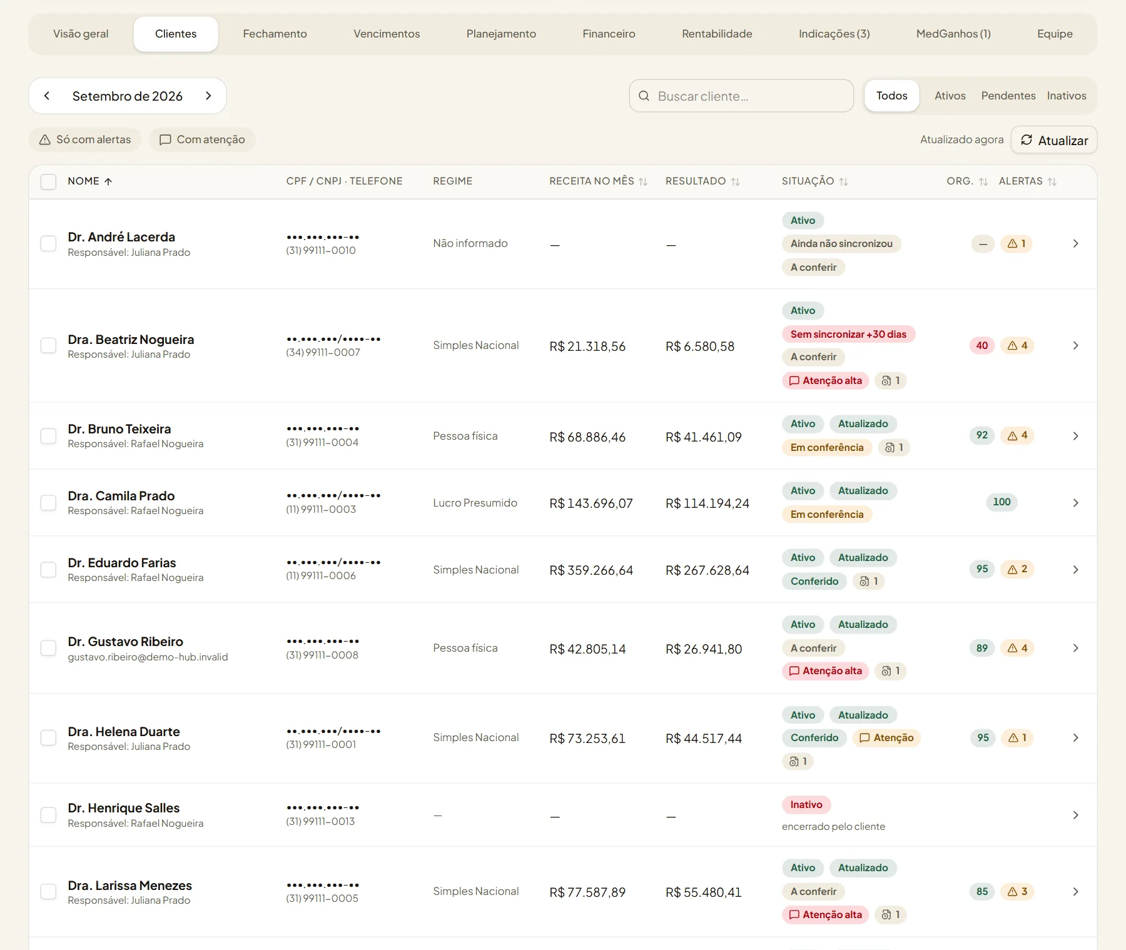Sort by Alertas column arrows
This screenshot has width=1126, height=950.
point(1052,182)
